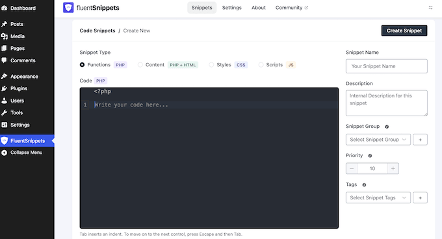
Task: Click the Plugins plug icon
Action: [x=5, y=88]
